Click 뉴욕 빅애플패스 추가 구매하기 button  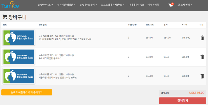[27, 92]
